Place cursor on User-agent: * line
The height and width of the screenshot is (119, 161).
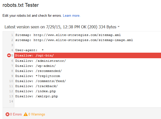click(x=29, y=50)
